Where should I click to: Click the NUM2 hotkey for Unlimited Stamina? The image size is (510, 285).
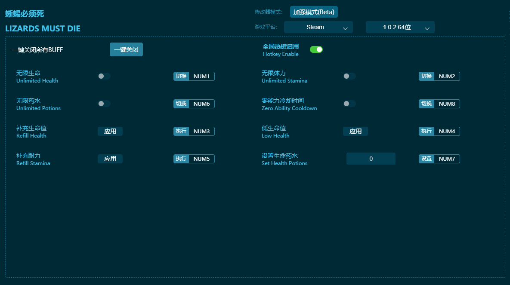pyautogui.click(x=447, y=76)
